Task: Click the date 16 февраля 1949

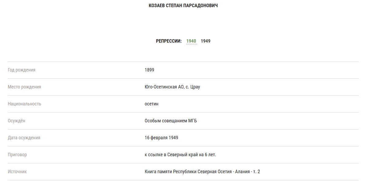Action: tap(161, 138)
